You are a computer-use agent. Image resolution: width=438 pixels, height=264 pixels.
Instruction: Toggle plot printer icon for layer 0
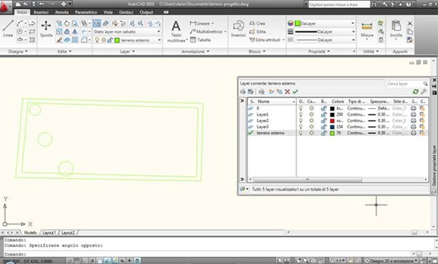pyautogui.click(x=413, y=108)
